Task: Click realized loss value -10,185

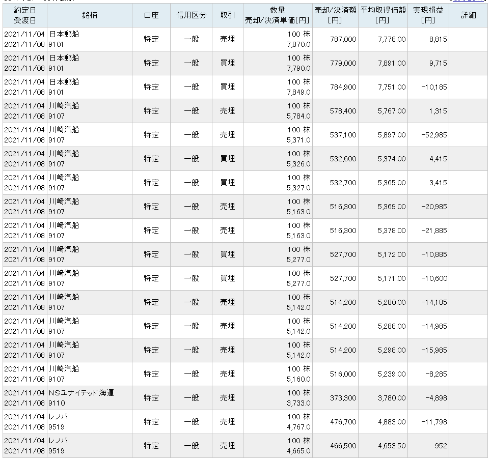Action: [x=434, y=87]
